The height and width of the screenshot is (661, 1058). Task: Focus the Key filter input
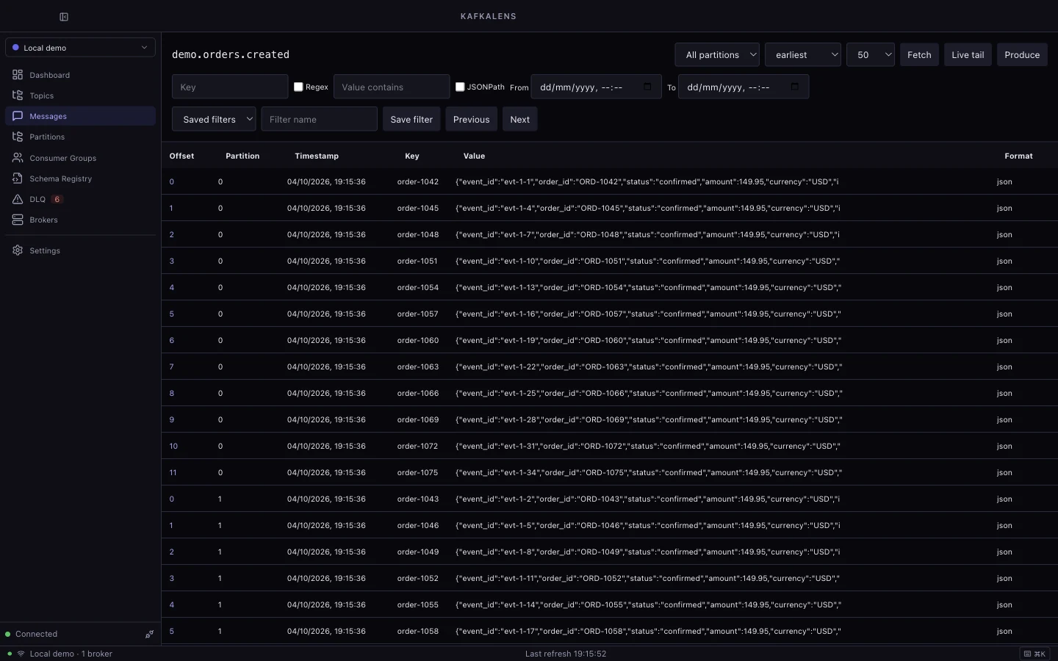coord(230,87)
